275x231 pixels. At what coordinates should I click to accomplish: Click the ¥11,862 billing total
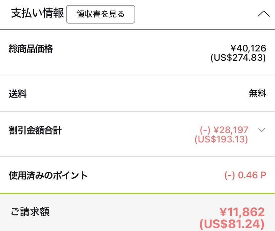coord(242,212)
